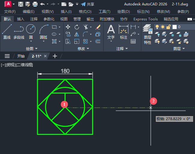Click the [二维线框] visual style label
Image resolution: width=195 pixels, height=154 pixels.
pos(25,65)
